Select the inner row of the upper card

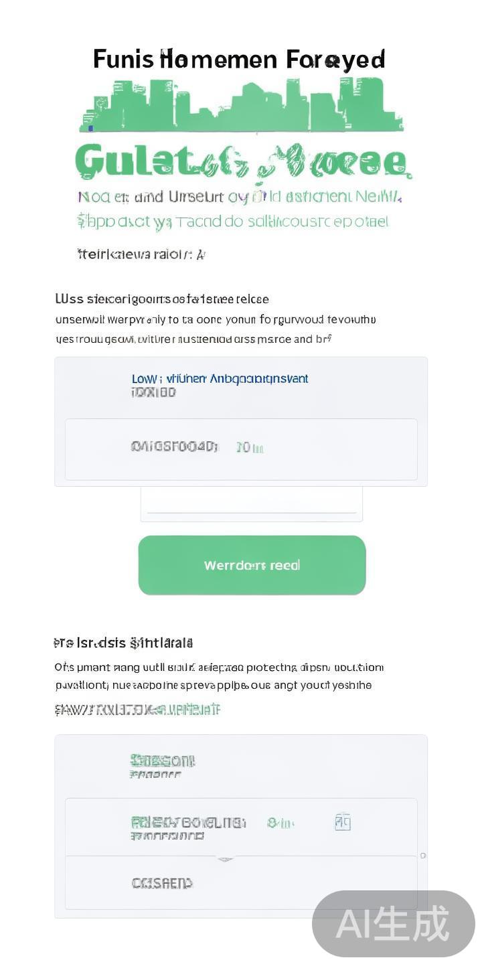click(x=241, y=449)
